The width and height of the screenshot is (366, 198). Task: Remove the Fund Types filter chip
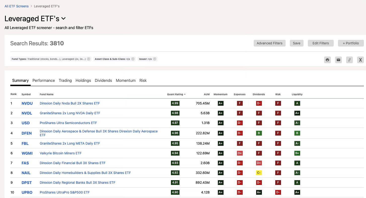(x=89, y=59)
